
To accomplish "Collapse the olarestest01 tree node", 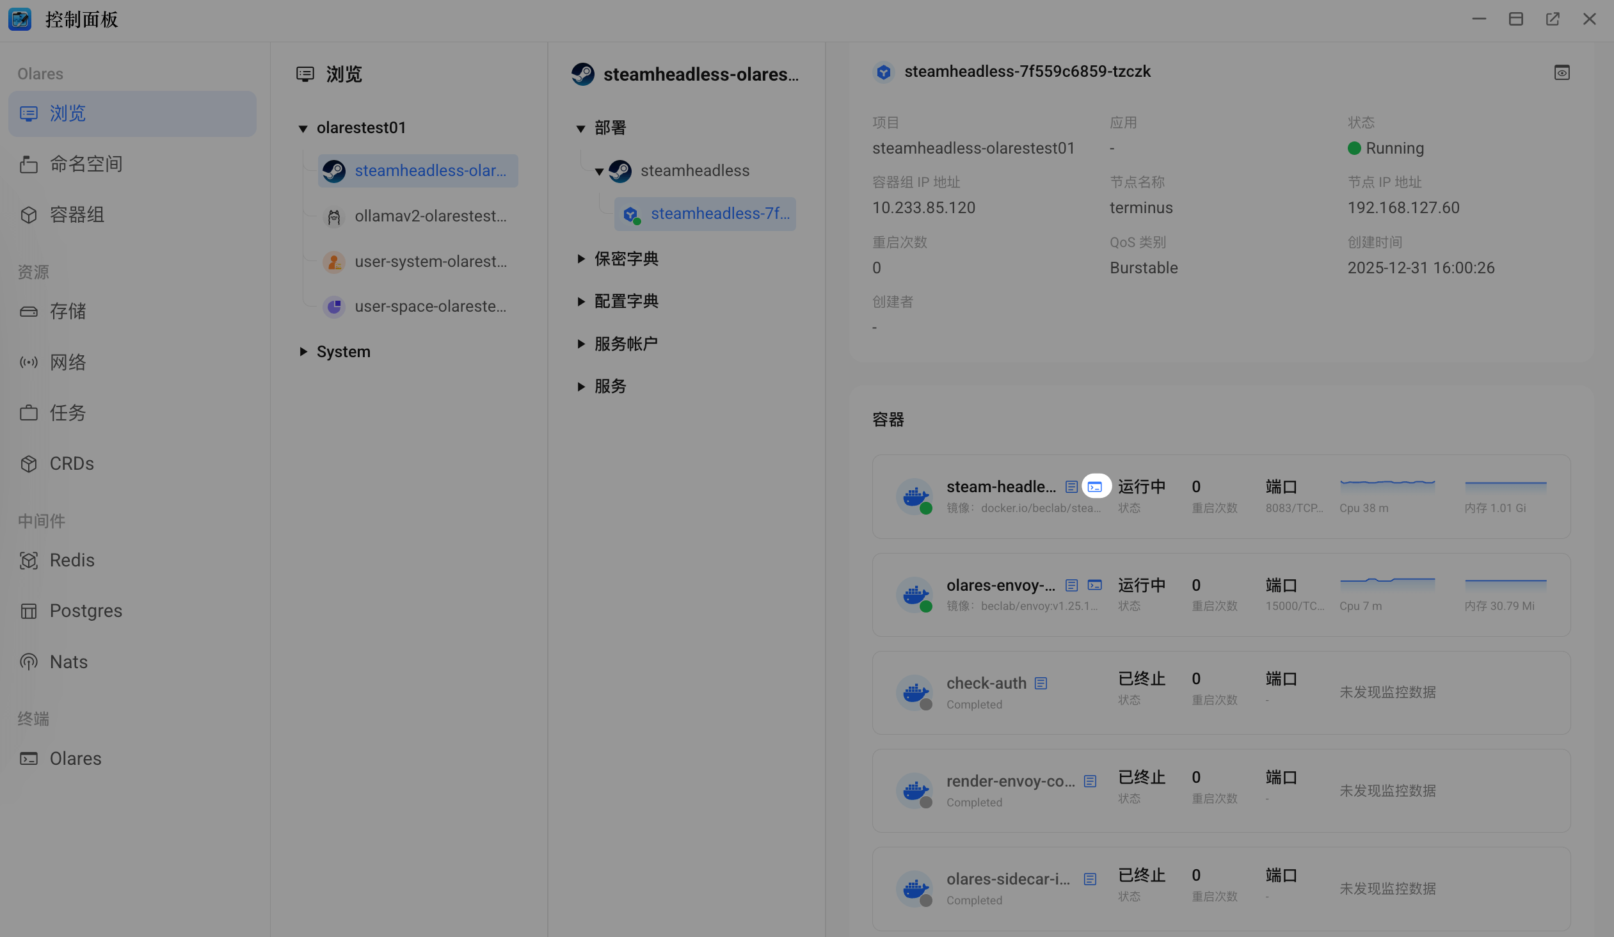I will [x=303, y=129].
